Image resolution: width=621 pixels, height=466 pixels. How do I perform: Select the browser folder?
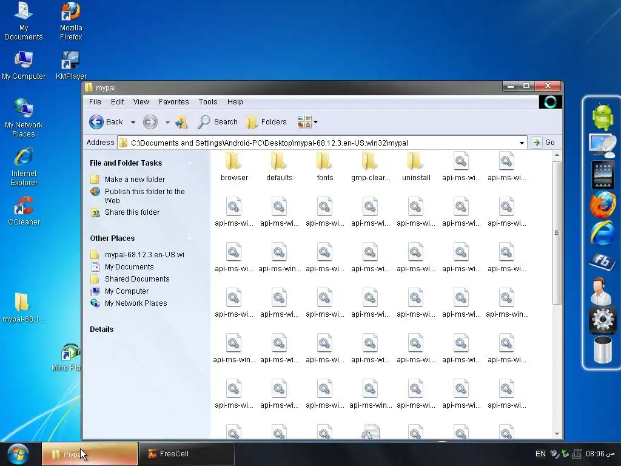(x=234, y=166)
